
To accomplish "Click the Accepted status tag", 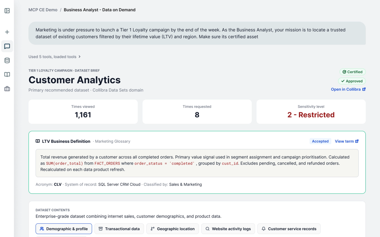I will pos(320,141).
